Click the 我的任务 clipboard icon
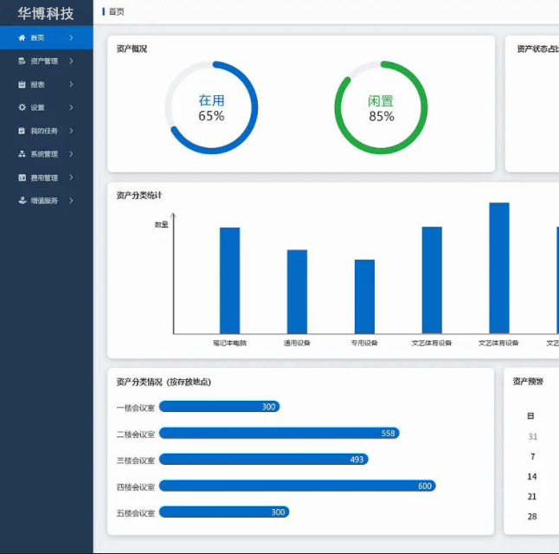 pyautogui.click(x=22, y=132)
